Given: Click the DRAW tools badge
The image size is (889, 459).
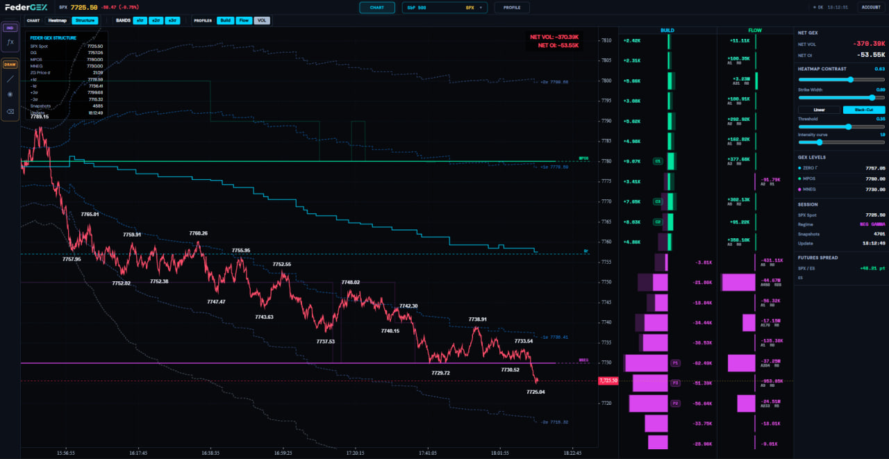Looking at the screenshot, I should tap(10, 65).
